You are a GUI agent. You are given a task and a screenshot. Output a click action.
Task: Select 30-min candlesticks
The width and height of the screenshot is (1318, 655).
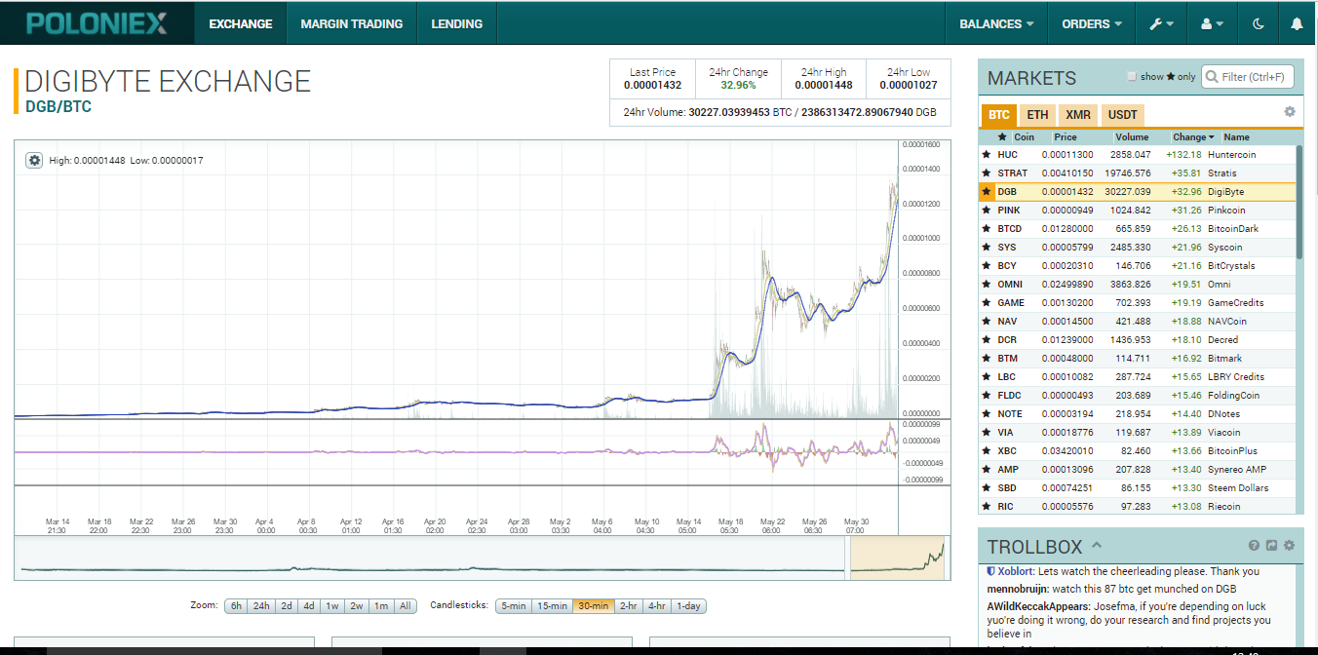click(x=594, y=606)
